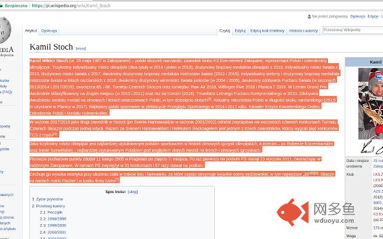Open the Edycje link at top right

tap(373, 17)
